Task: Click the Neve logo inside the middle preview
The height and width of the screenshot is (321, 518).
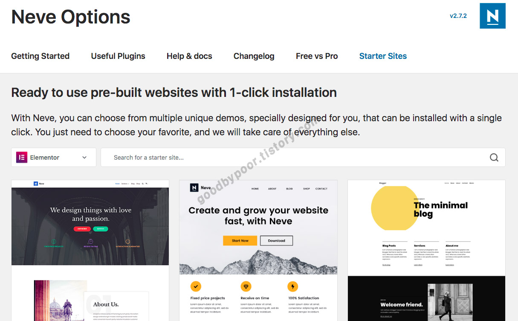Action: coord(194,188)
